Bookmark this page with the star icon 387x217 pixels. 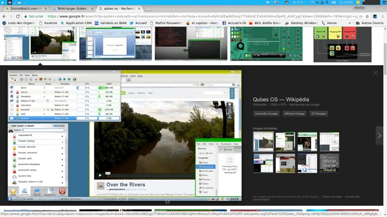pyautogui.click(x=367, y=16)
